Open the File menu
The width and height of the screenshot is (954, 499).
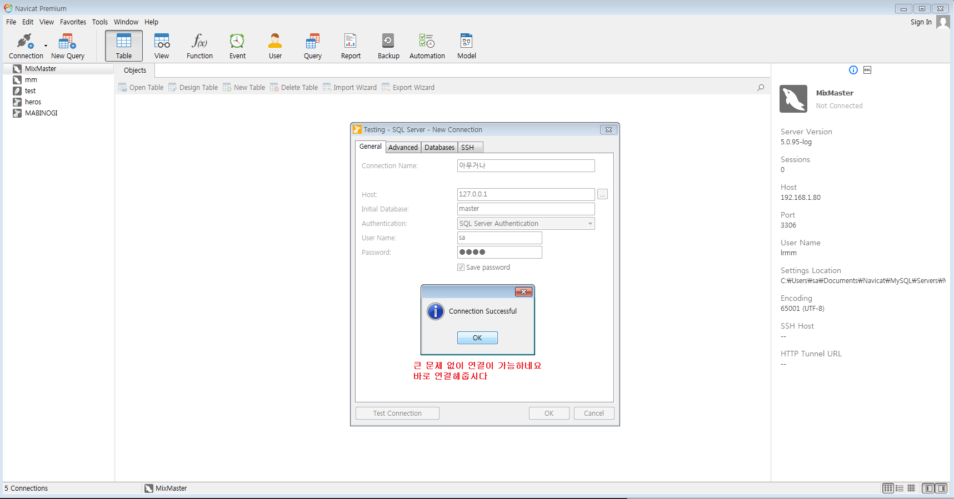tap(11, 22)
